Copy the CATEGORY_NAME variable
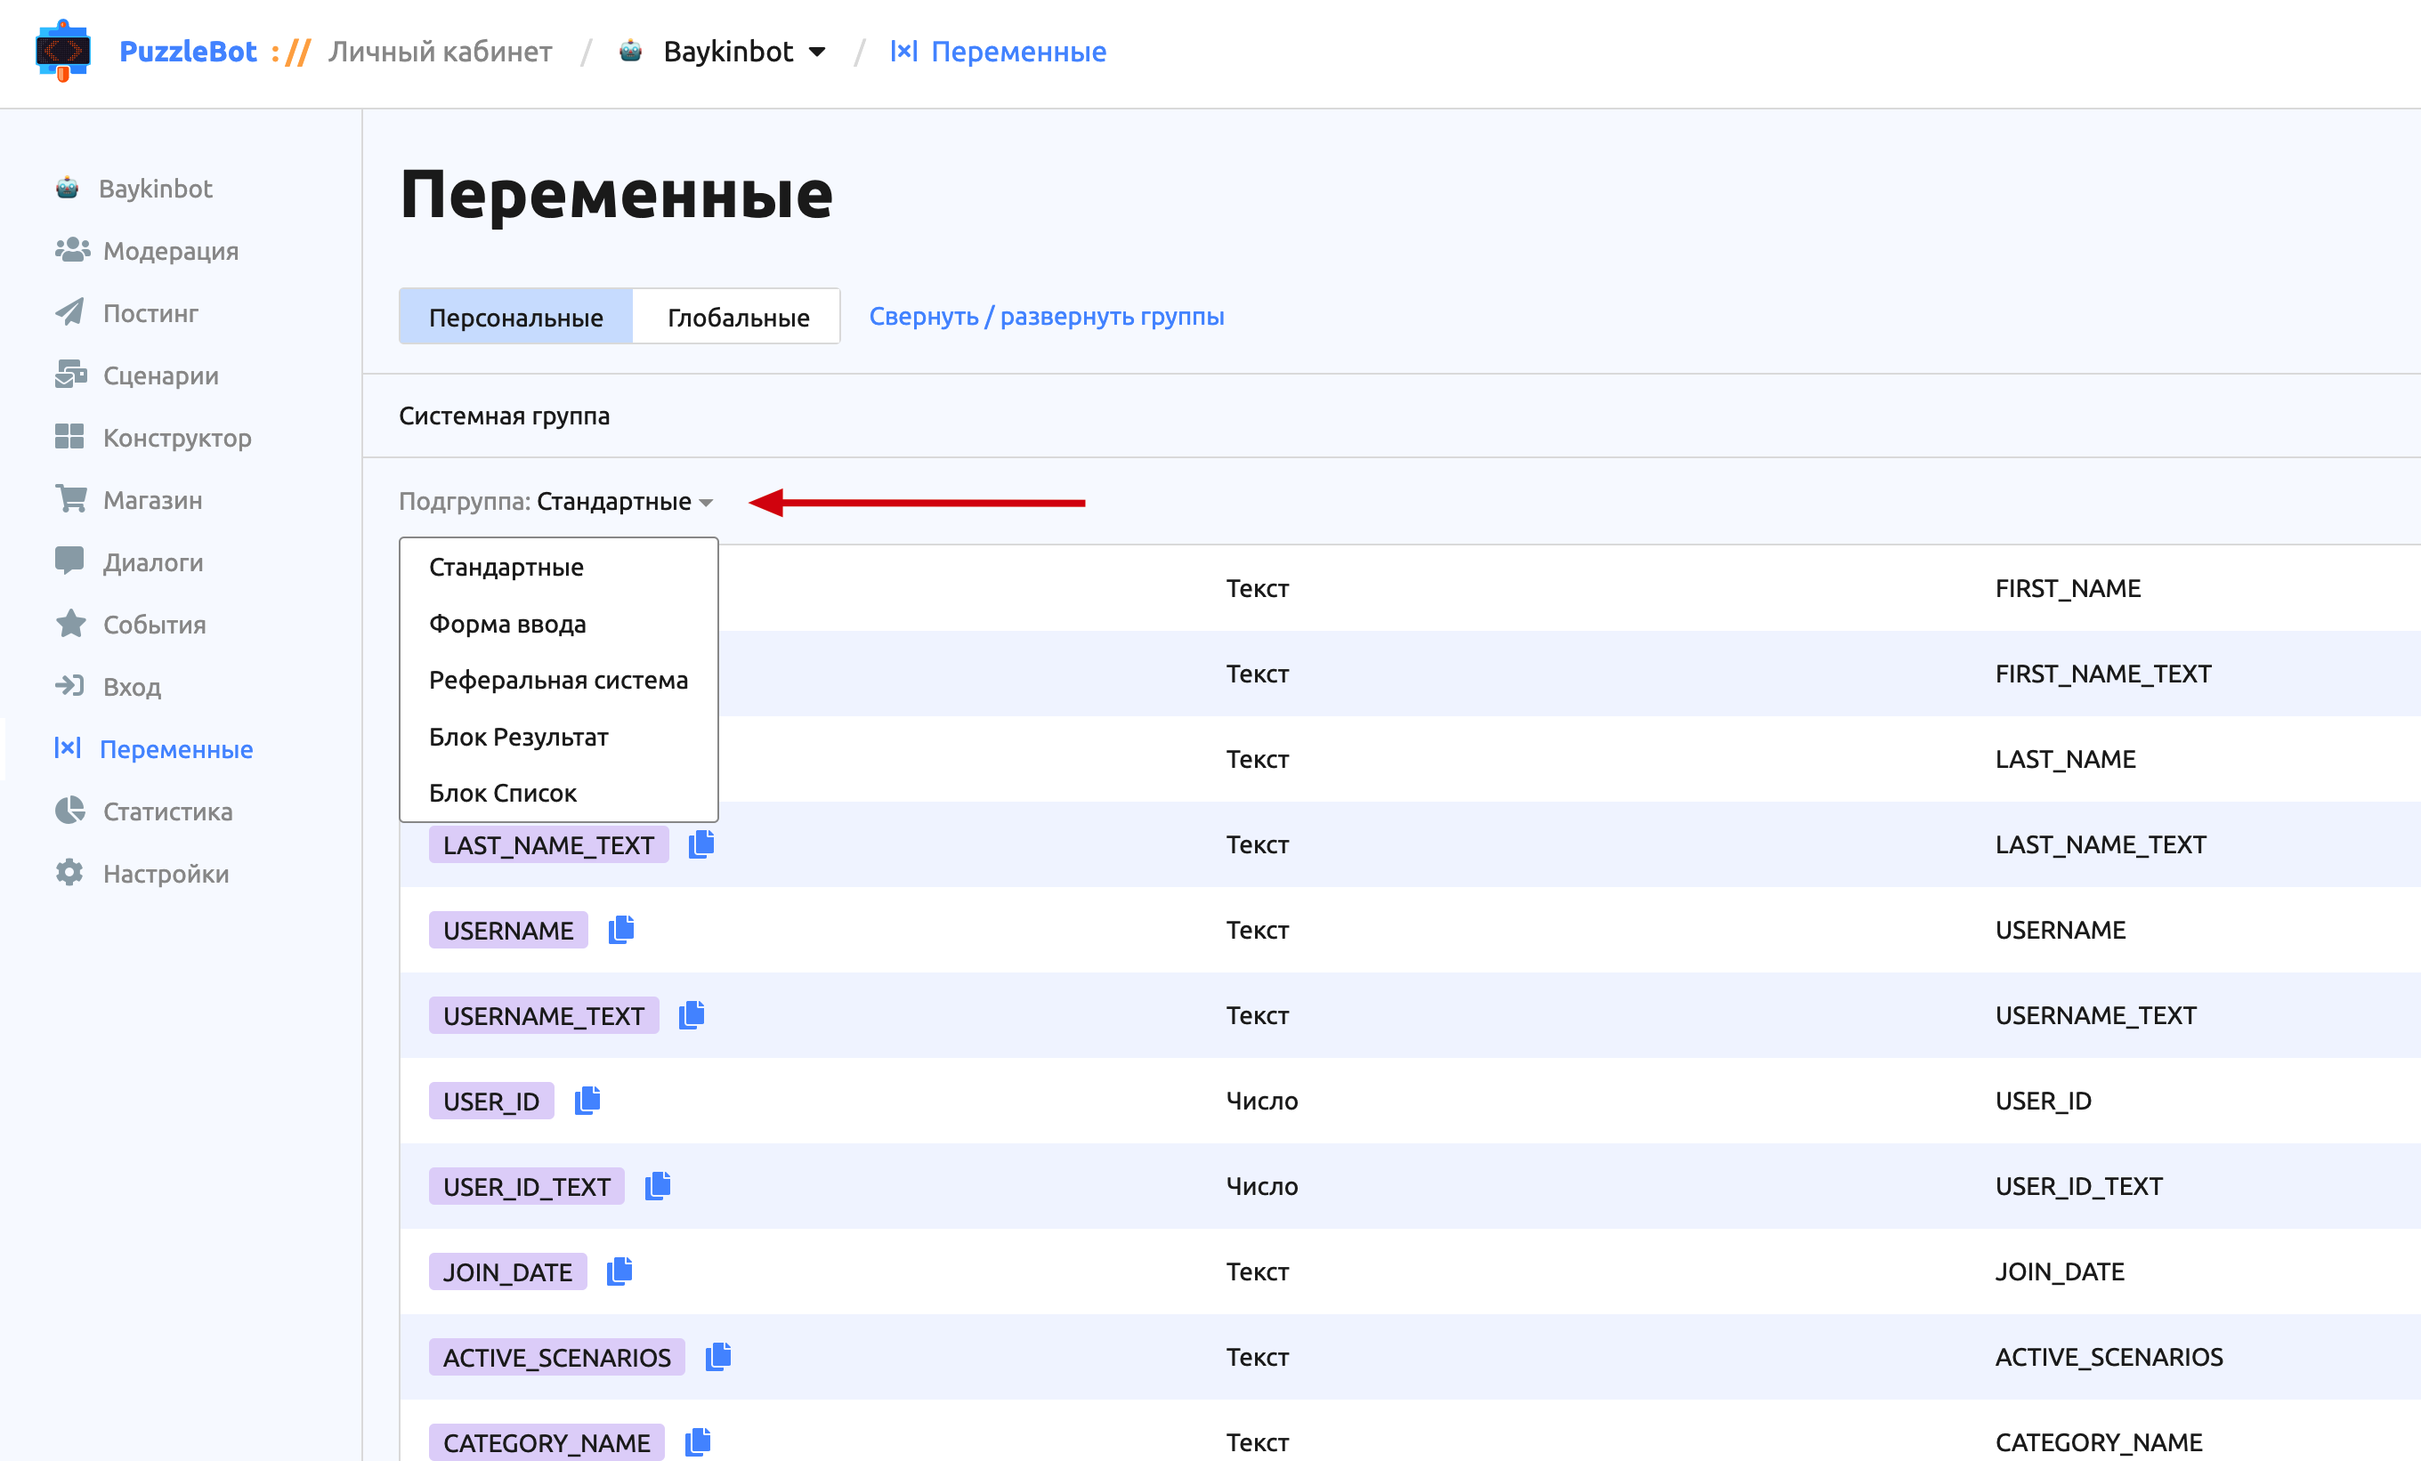2421x1461 pixels. (x=698, y=1442)
